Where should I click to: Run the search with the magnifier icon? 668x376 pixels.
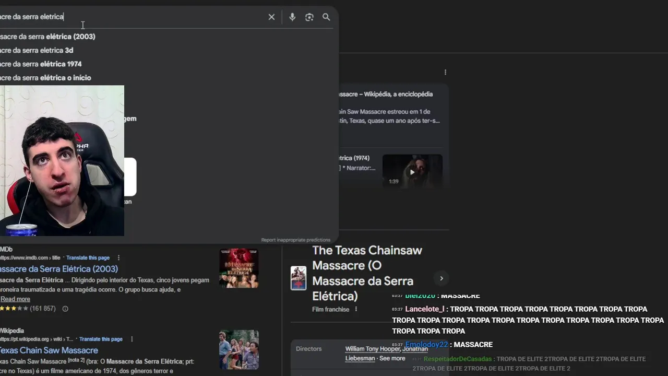pyautogui.click(x=326, y=17)
